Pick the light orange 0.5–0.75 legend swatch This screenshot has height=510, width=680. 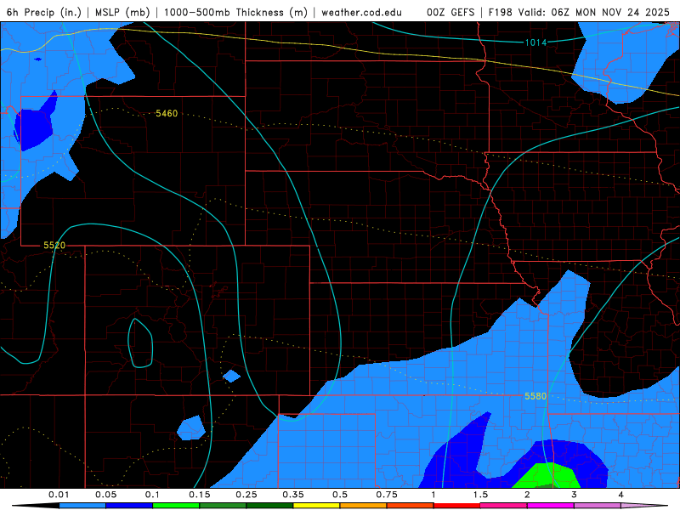364,506
